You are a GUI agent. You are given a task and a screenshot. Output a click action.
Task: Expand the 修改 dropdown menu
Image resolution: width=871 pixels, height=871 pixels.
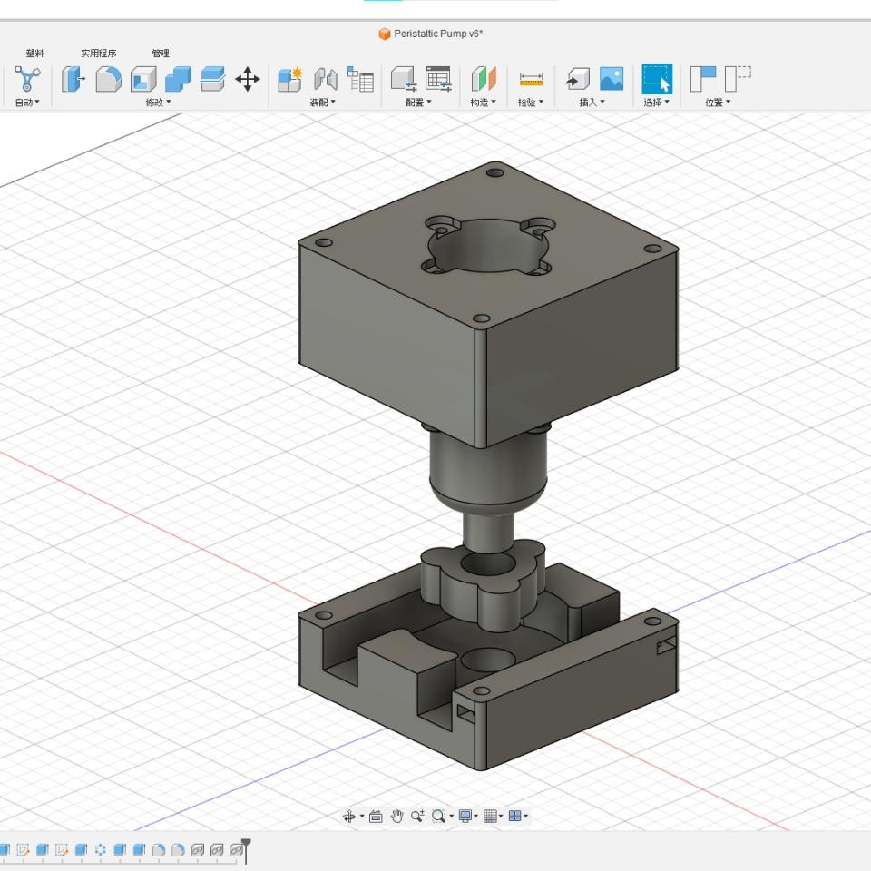click(158, 103)
